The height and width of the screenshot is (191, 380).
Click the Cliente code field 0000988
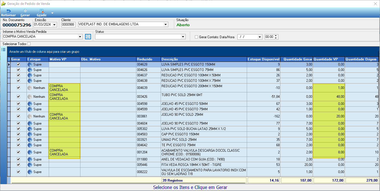pyautogui.click(x=68, y=25)
